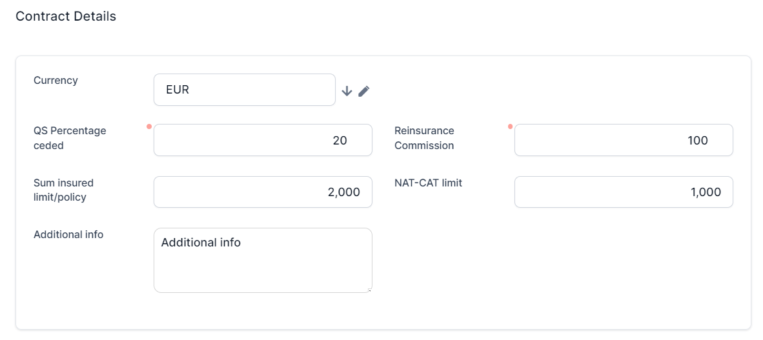Viewport: 763px width, 340px height.
Task: Click into the Sum insured limit/policy field
Action: point(263,192)
